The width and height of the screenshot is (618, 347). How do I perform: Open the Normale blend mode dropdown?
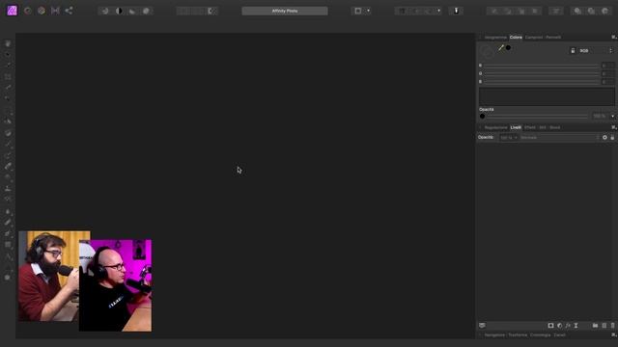pos(559,138)
